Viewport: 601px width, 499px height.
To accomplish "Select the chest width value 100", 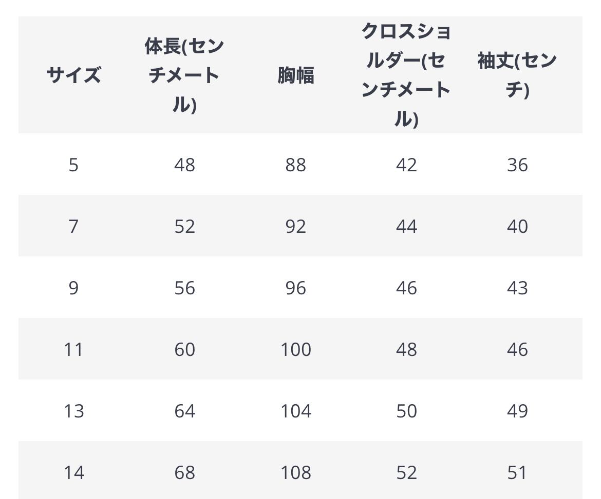I will [295, 349].
